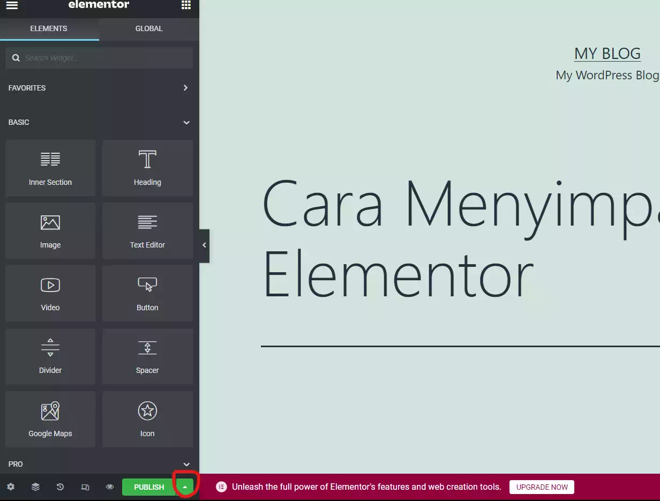The height and width of the screenshot is (501, 660).
Task: Click the Search Widget input field
Action: [x=99, y=58]
